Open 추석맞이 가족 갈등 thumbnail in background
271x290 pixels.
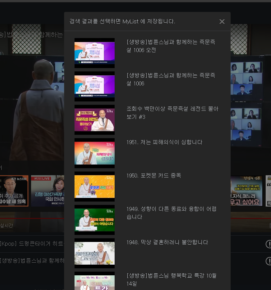click(x=247, y=191)
